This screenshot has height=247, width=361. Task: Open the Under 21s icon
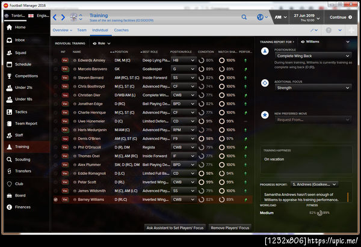[9, 88]
